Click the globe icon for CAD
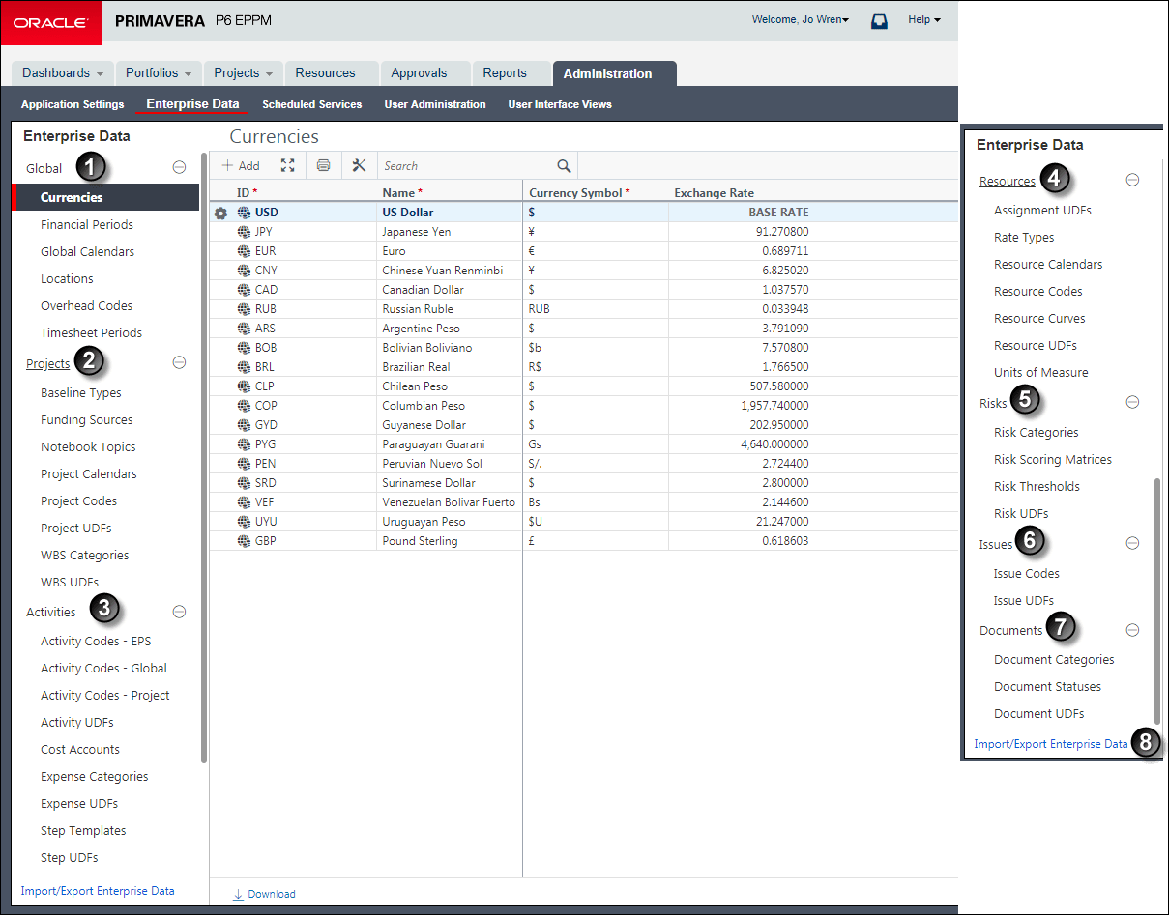This screenshot has height=915, width=1169. (x=244, y=290)
